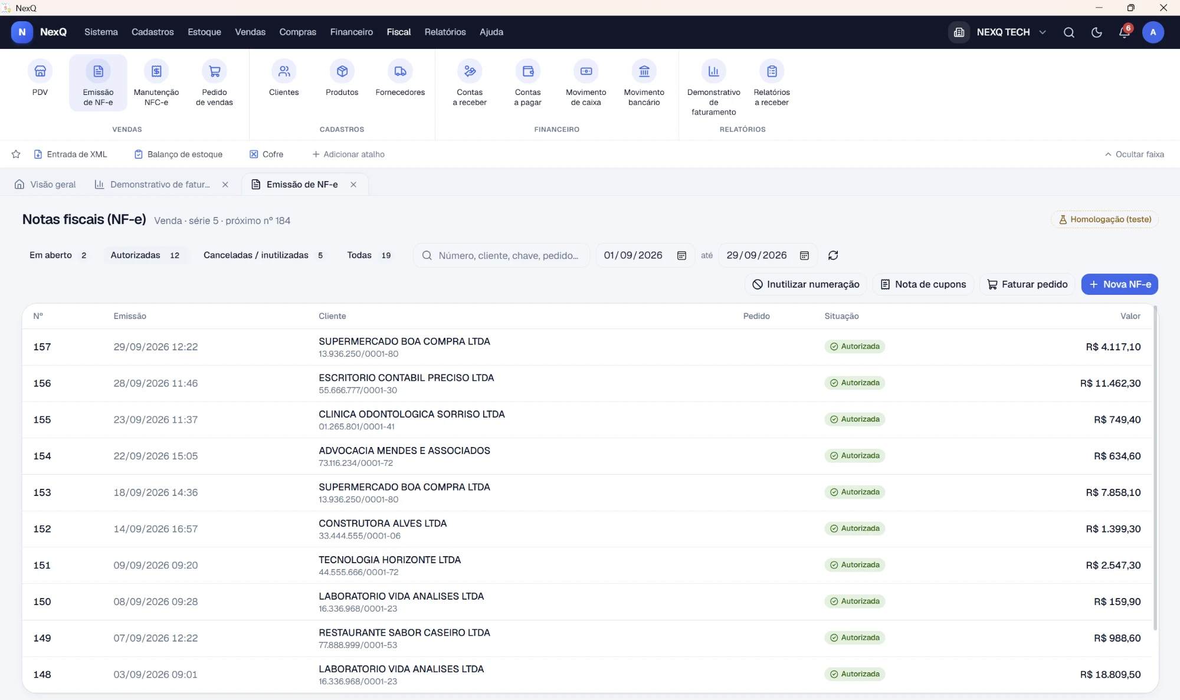Filter by Canceladas / inutilizadas
Screen dimensions: 1180x700
(263, 255)
